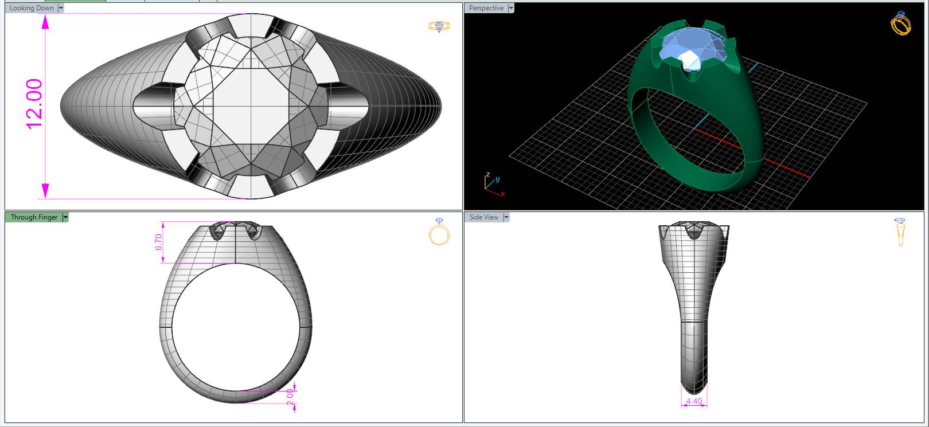Open the Side View viewport dropdown arrow

(x=506, y=217)
